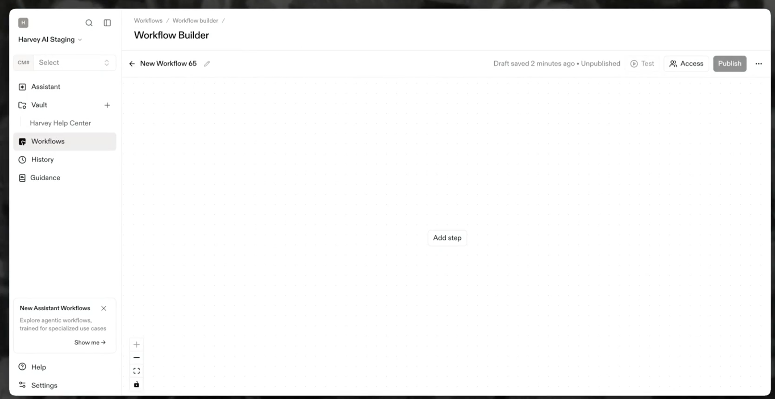Expand the Harvey AI Staging workspace dropdown
This screenshot has width=775, height=399.
(x=50, y=40)
